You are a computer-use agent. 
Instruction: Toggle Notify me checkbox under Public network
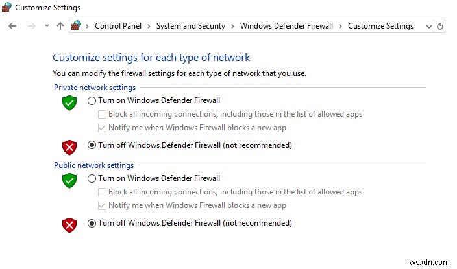(x=102, y=205)
